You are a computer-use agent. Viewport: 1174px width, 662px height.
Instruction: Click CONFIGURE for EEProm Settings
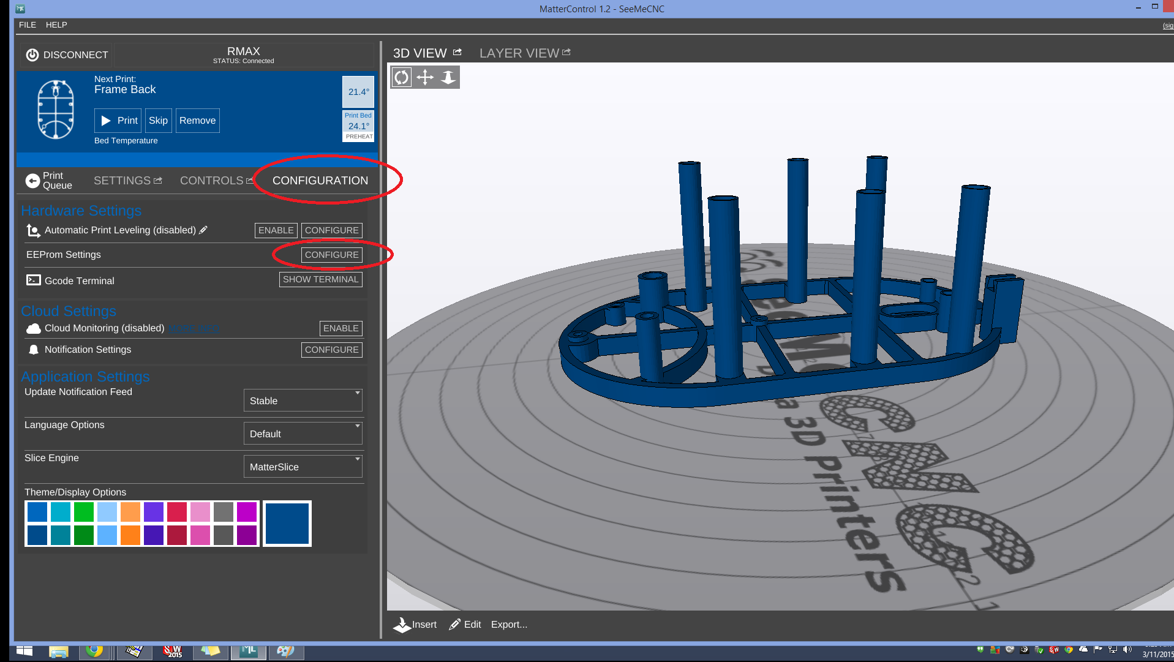click(331, 255)
